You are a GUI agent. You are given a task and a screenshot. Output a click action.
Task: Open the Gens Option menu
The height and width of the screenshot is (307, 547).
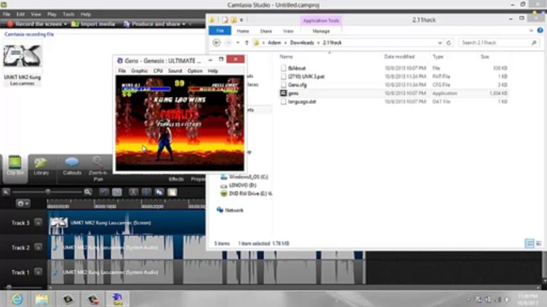click(x=195, y=71)
